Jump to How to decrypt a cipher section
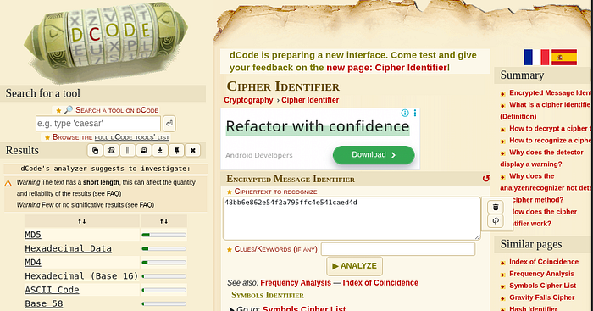 (551, 128)
